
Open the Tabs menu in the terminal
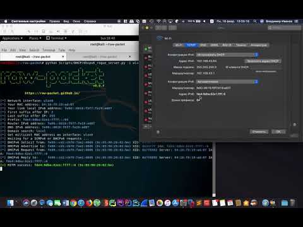tap(62, 50)
